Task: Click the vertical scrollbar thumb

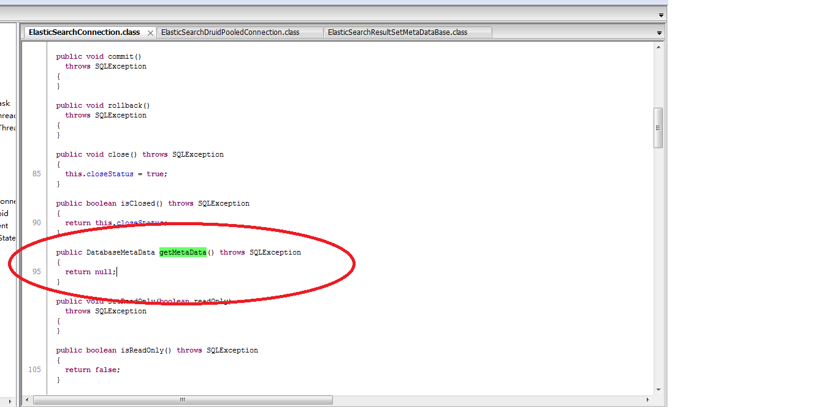Action: [658, 128]
